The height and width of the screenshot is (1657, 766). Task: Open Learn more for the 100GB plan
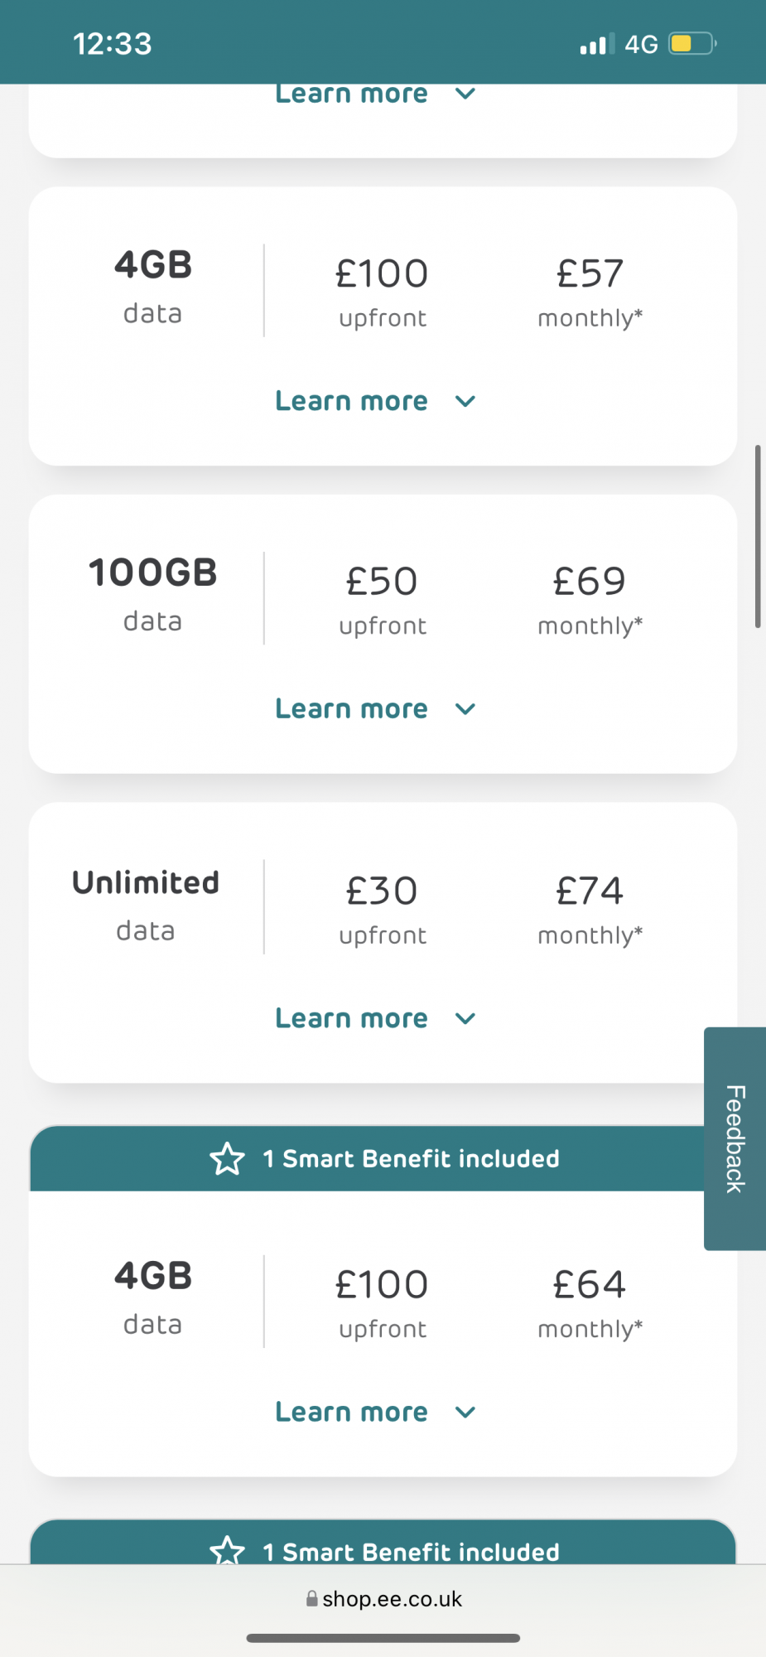coord(351,709)
